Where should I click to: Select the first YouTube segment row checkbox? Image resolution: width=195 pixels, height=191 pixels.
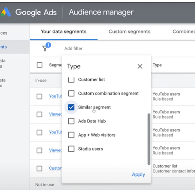(40, 96)
